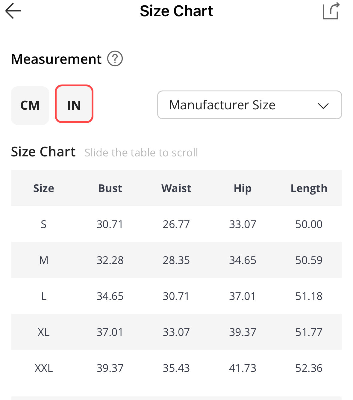The height and width of the screenshot is (400, 353).
Task: Select the S size row label
Action: 44,224
